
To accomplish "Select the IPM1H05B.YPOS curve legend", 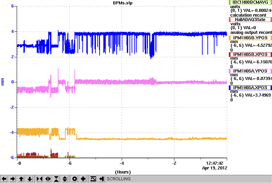I will [x=251, y=38].
